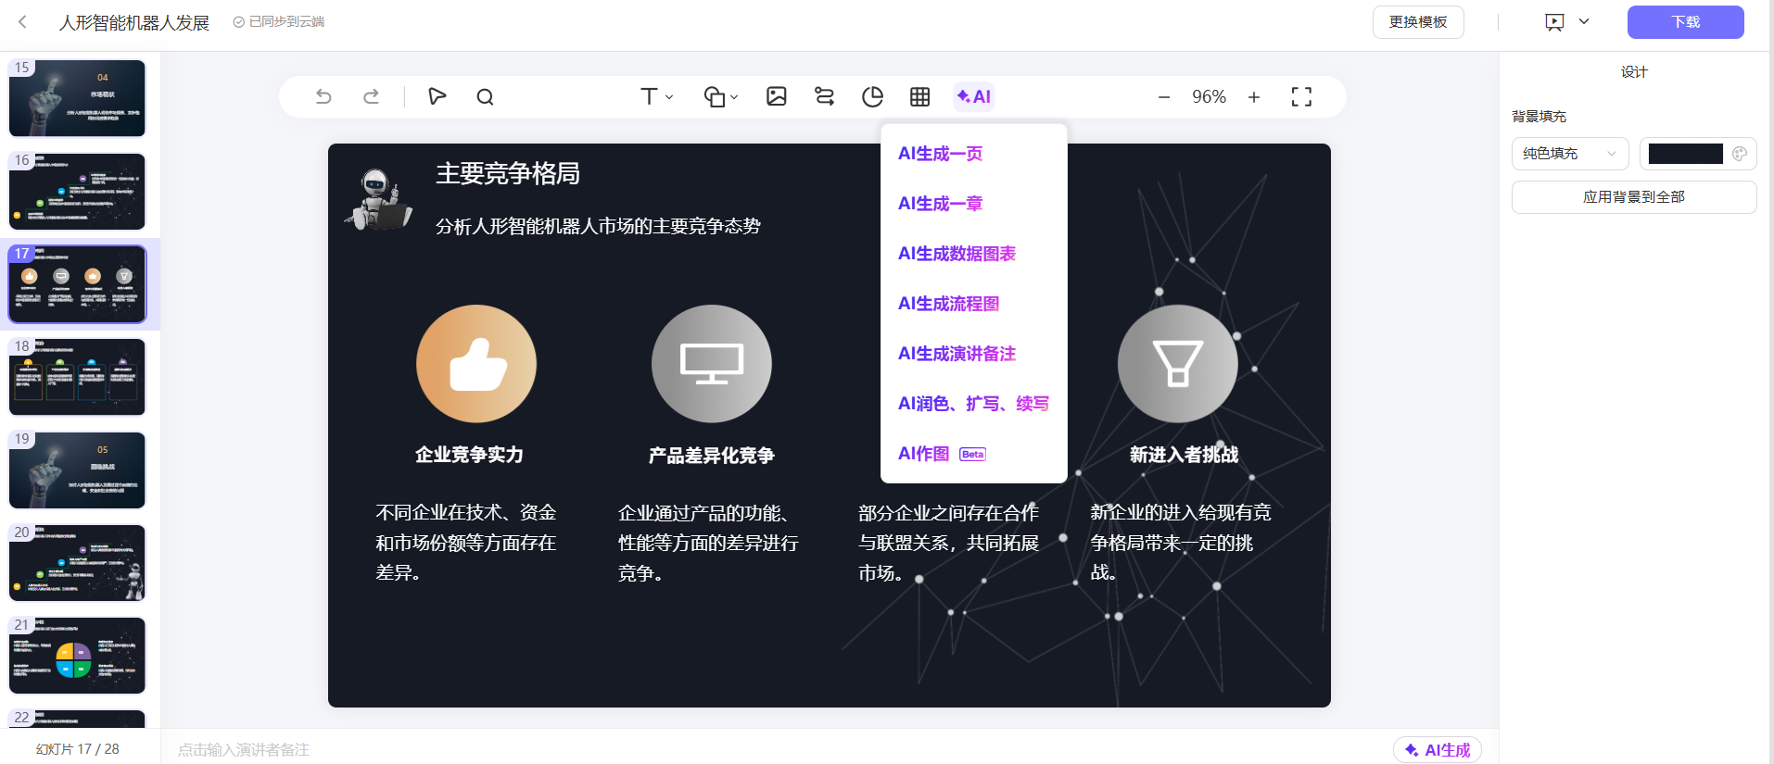Select AI作图 Beta menu item
This screenshot has width=1774, height=764.
pyautogui.click(x=942, y=454)
